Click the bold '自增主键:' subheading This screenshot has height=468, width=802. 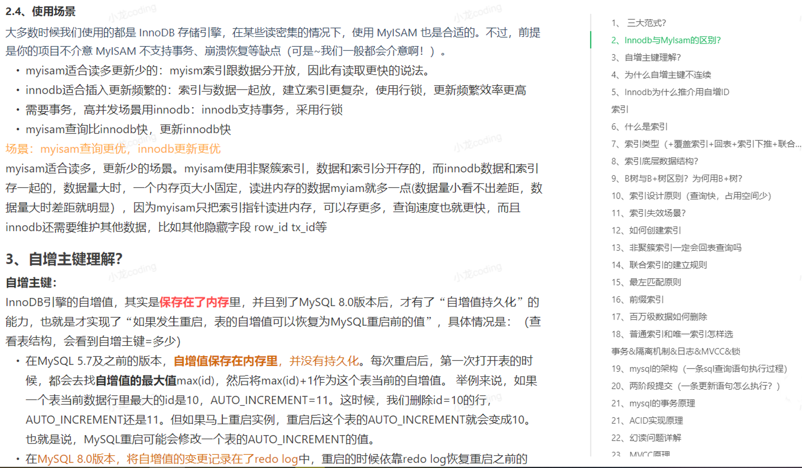(31, 283)
